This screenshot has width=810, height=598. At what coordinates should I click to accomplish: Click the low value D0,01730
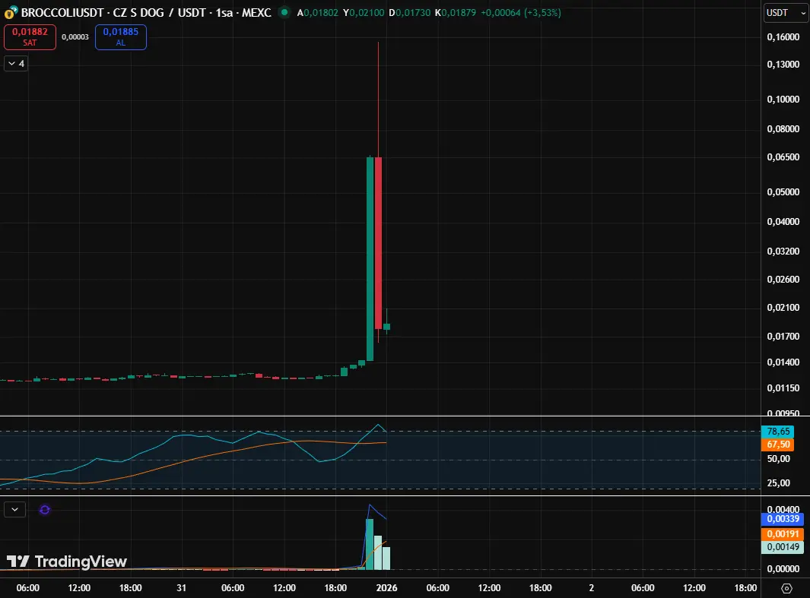coord(410,12)
